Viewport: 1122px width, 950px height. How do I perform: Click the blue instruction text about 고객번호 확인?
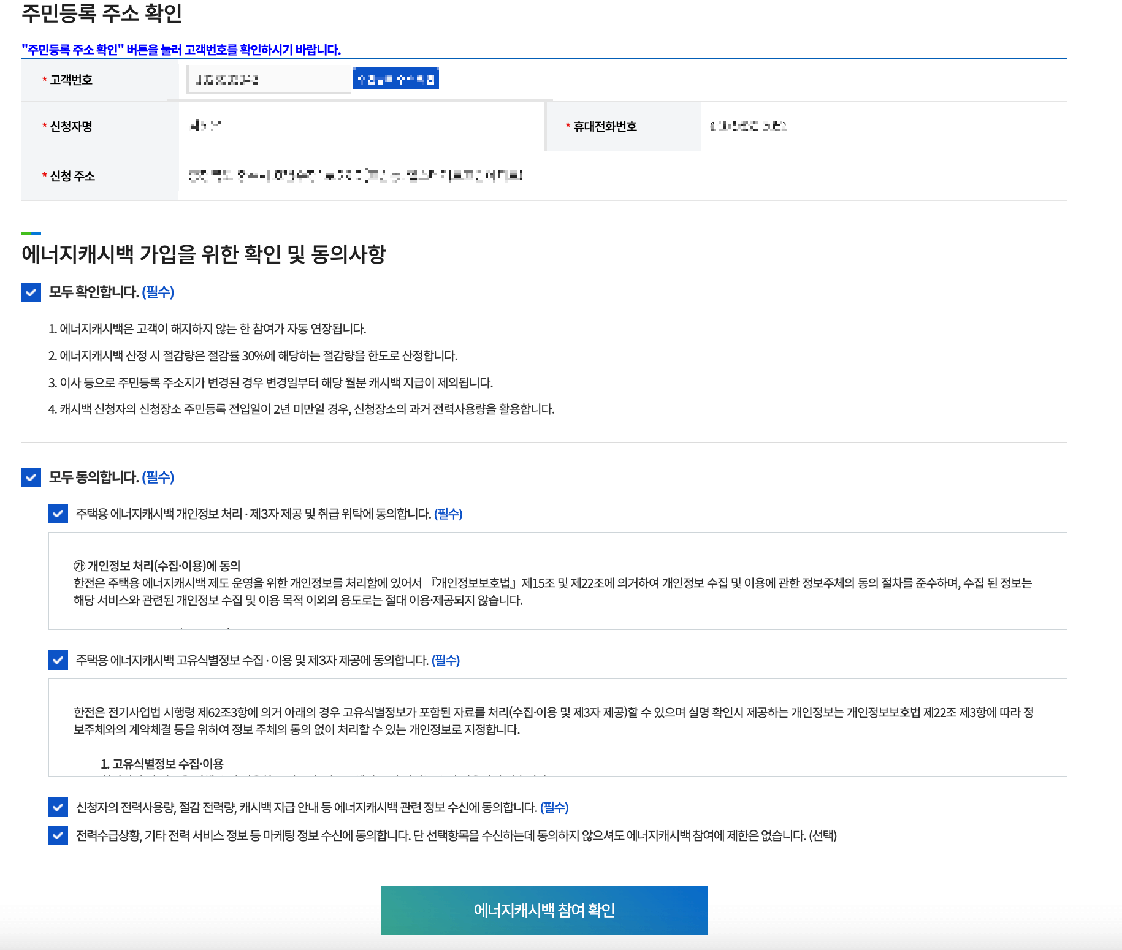(182, 50)
